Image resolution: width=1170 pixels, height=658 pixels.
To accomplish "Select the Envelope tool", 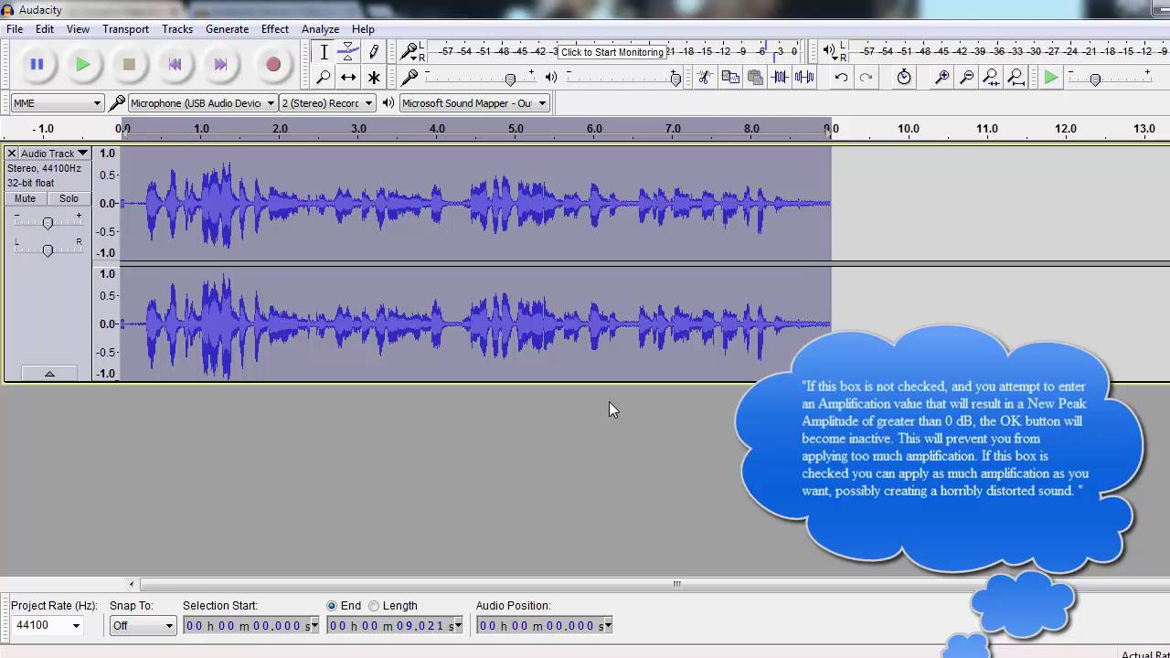I will (348, 52).
